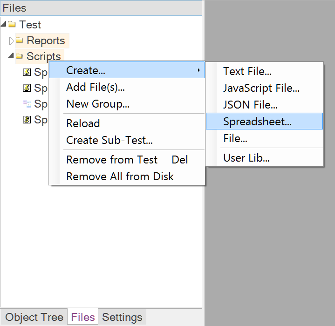
Task: Choose Remove All from Disk
Action: pyautogui.click(x=120, y=177)
